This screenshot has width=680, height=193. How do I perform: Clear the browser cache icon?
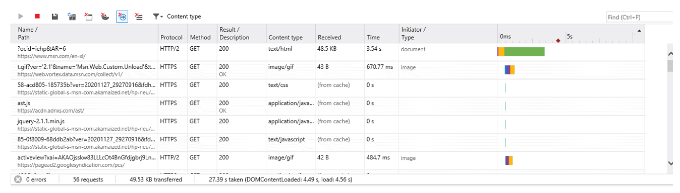coord(88,17)
